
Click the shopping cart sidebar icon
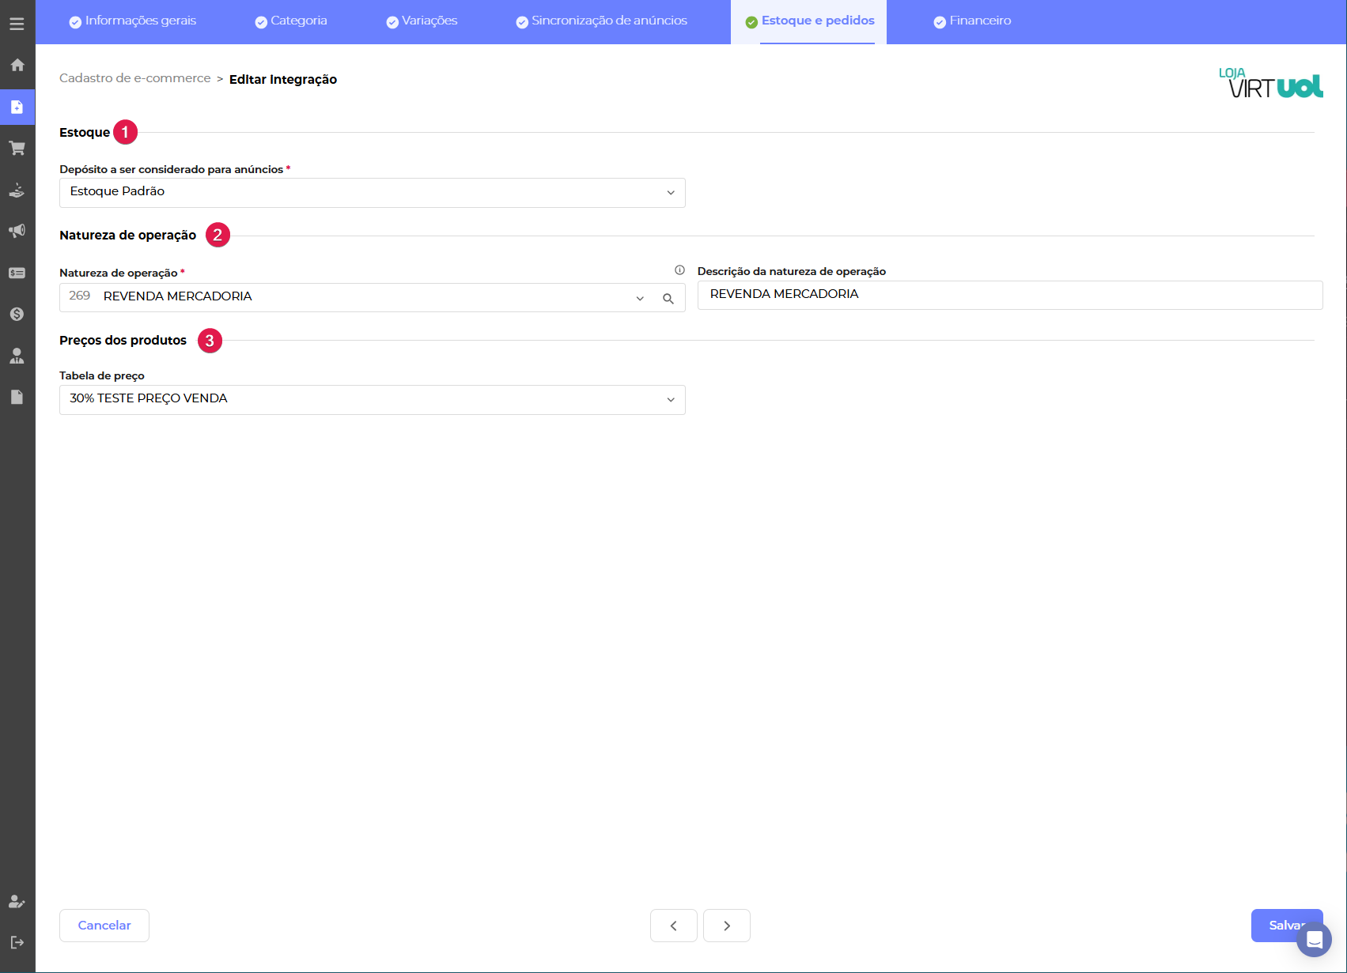coord(17,148)
